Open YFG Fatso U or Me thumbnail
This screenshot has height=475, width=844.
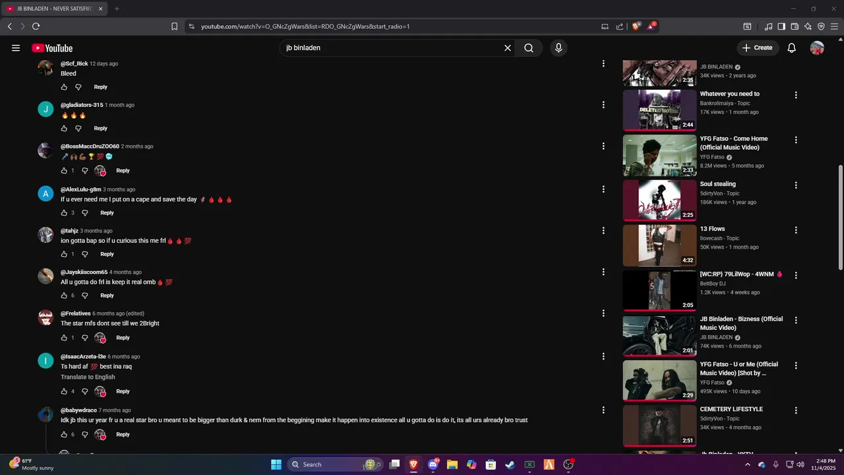(x=659, y=381)
